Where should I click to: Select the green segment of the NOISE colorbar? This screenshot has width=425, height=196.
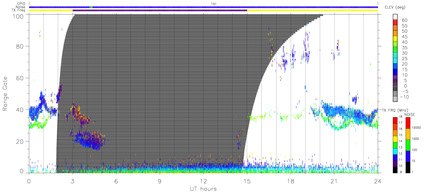(408, 145)
